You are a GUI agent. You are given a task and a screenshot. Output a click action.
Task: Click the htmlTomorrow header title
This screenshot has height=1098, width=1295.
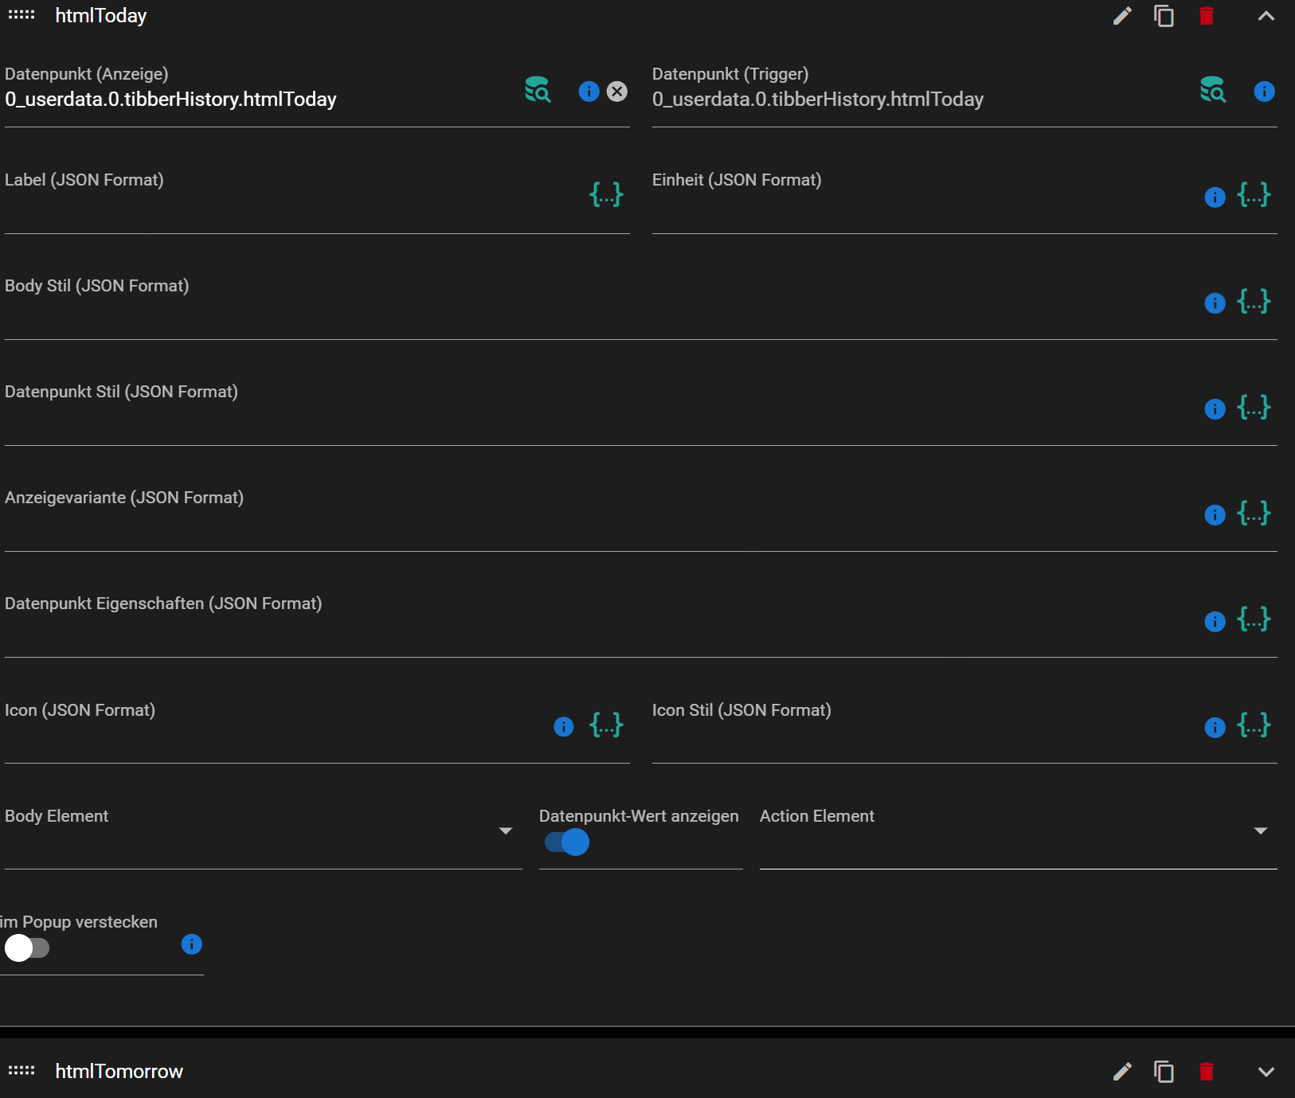pyautogui.click(x=119, y=1072)
